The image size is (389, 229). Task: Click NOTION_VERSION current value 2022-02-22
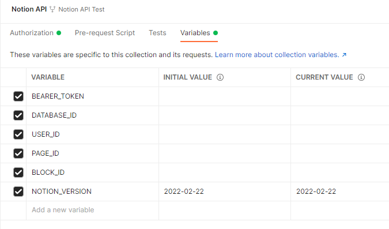(x=316, y=192)
